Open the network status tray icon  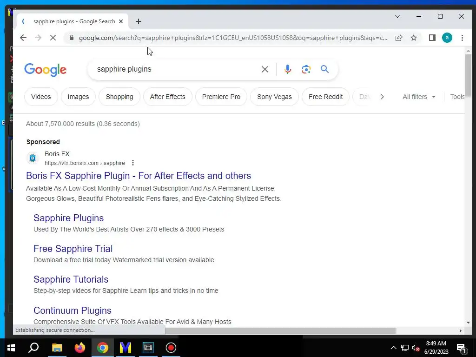[x=405, y=348]
